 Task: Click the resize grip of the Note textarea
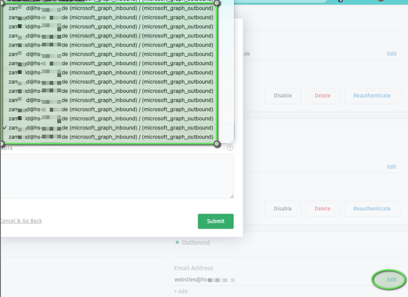pyautogui.click(x=232, y=196)
